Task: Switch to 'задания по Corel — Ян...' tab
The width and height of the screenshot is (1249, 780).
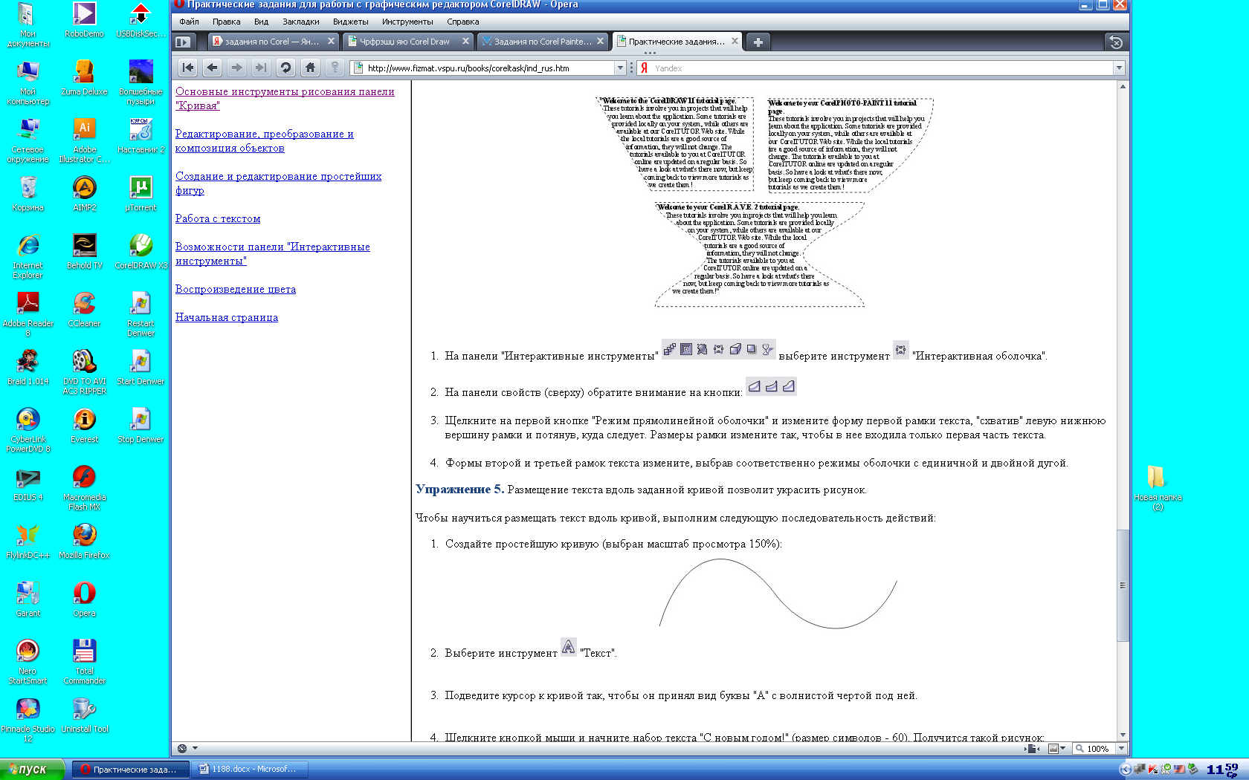Action: (x=272, y=42)
